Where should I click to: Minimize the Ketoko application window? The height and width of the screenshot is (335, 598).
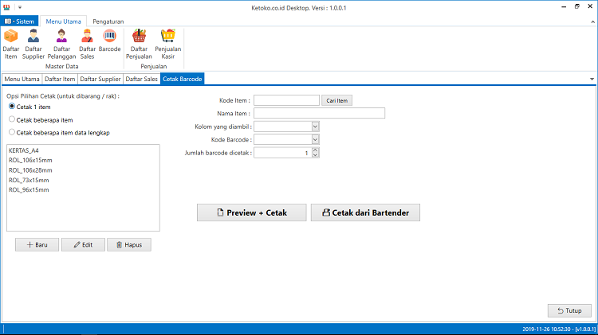point(564,7)
